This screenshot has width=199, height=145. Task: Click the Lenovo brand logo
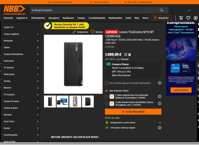(112, 32)
